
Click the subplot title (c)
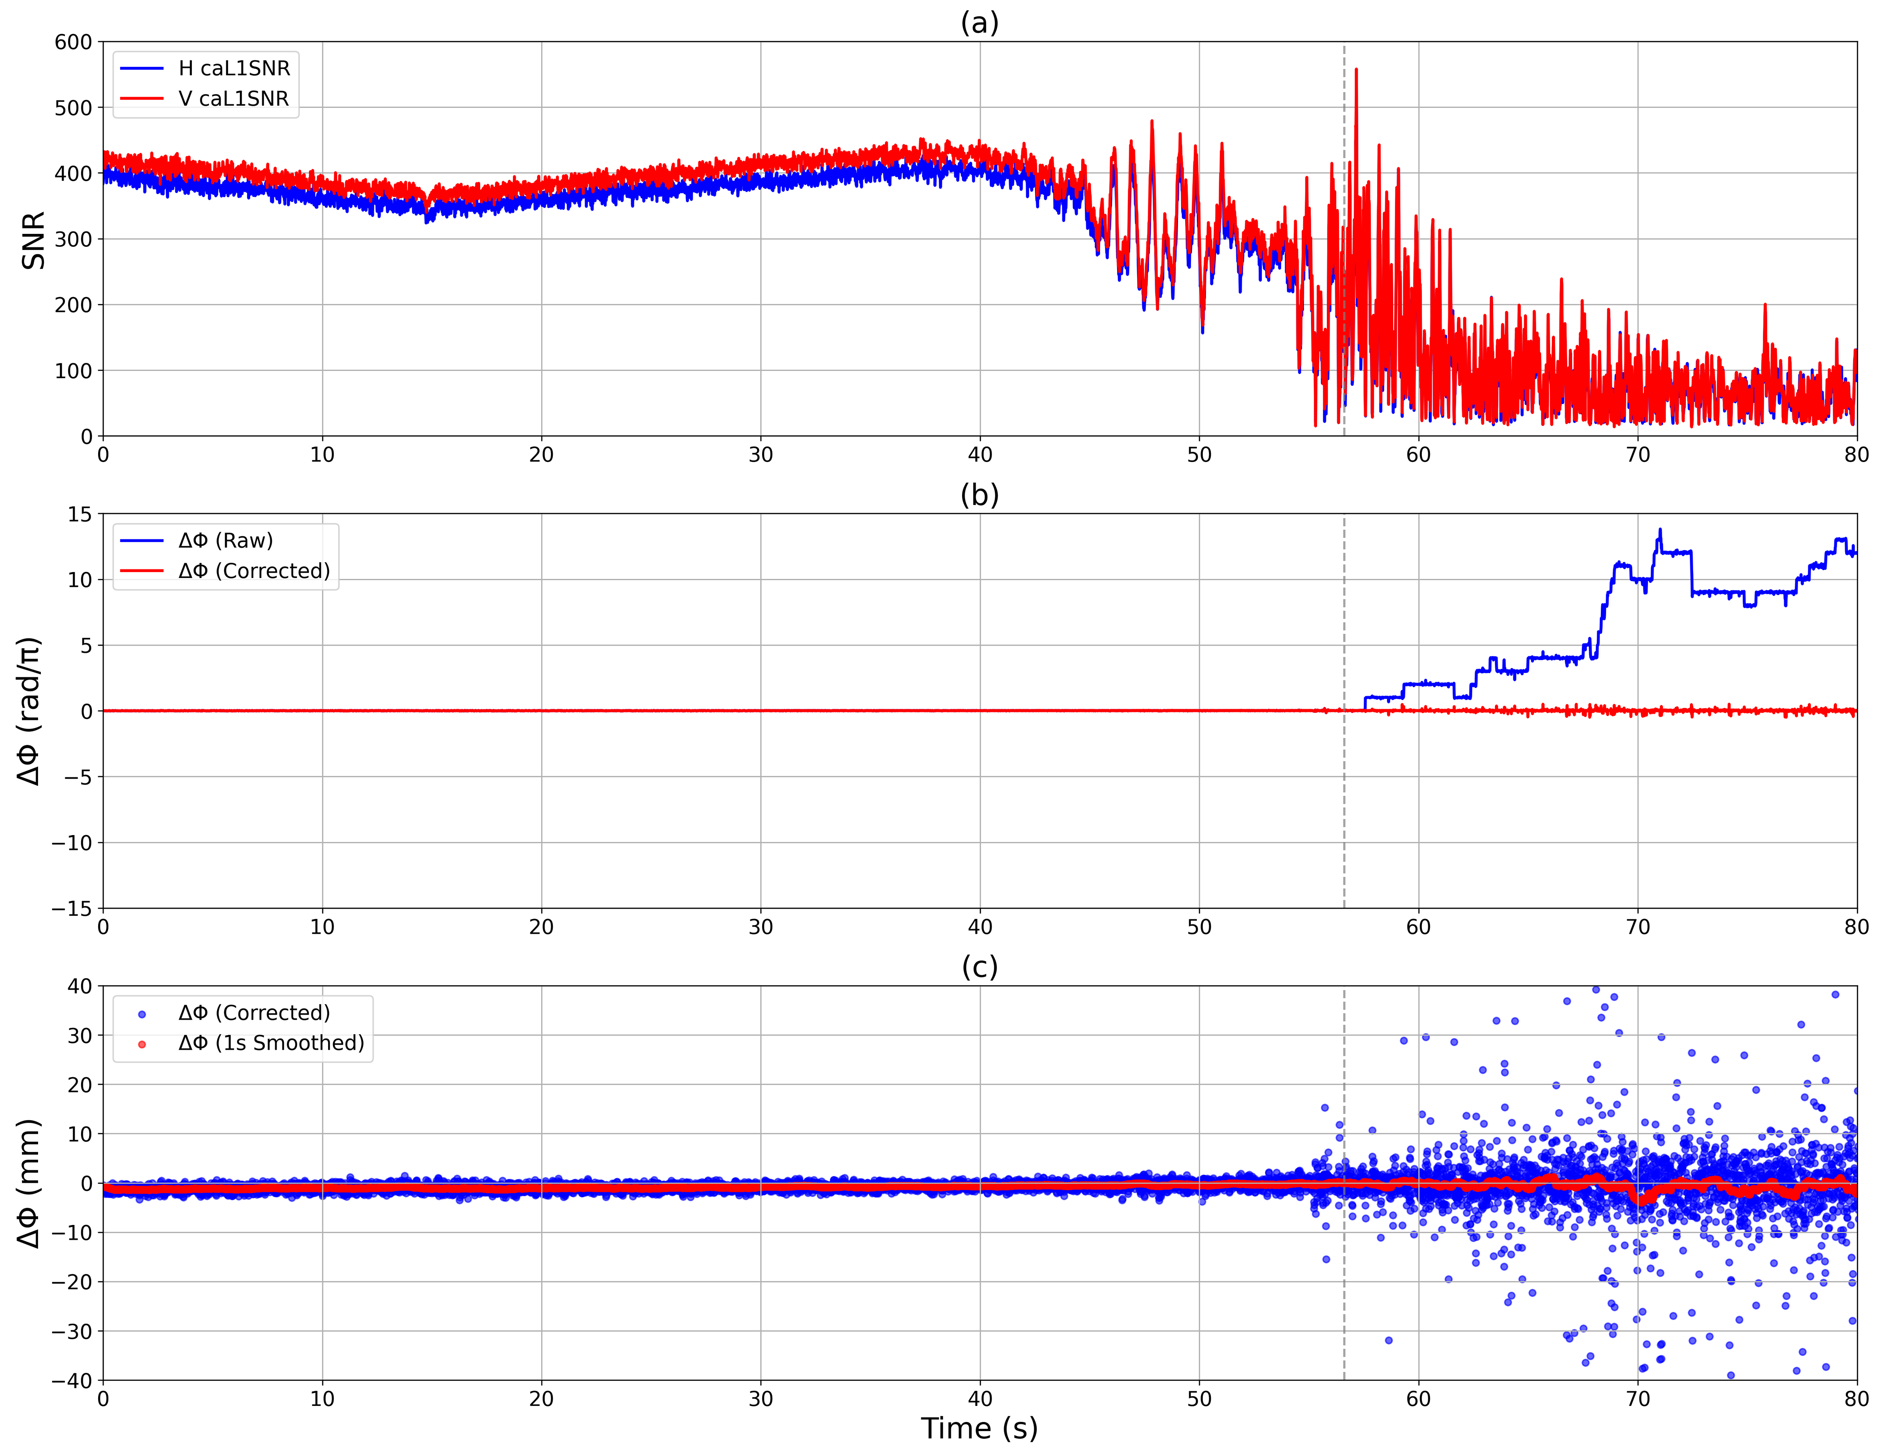pyautogui.click(x=979, y=966)
